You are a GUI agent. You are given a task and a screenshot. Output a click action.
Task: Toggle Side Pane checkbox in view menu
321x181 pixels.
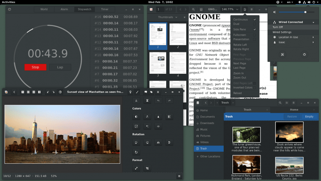pyautogui.click(x=254, y=30)
